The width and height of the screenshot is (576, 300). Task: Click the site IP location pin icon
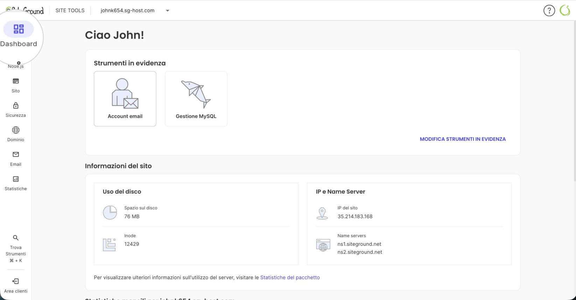click(322, 213)
